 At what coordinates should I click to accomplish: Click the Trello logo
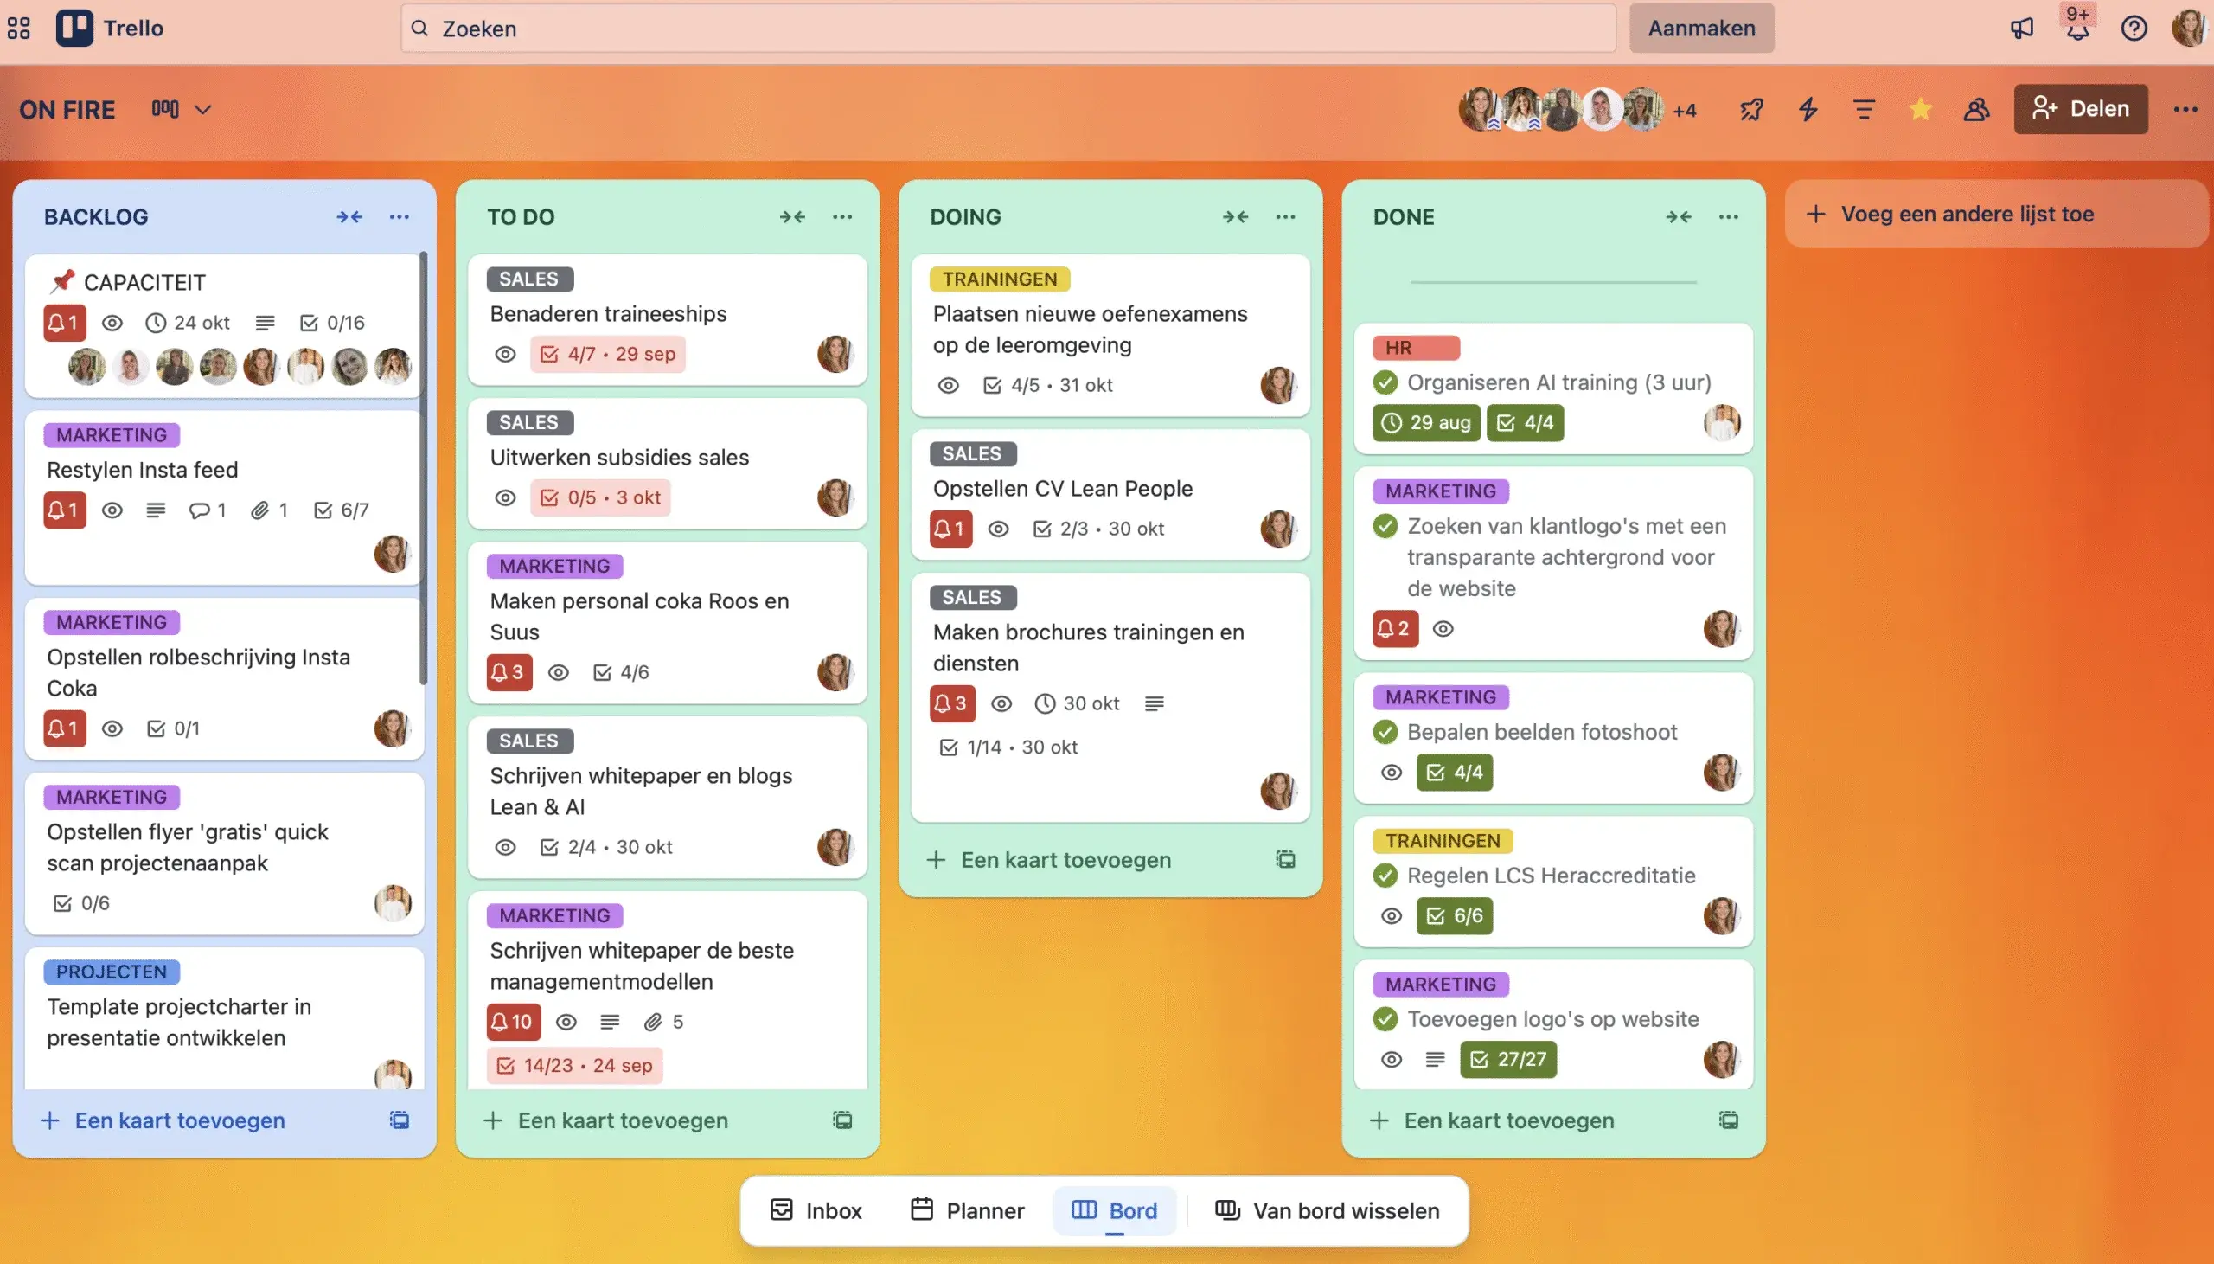point(110,29)
